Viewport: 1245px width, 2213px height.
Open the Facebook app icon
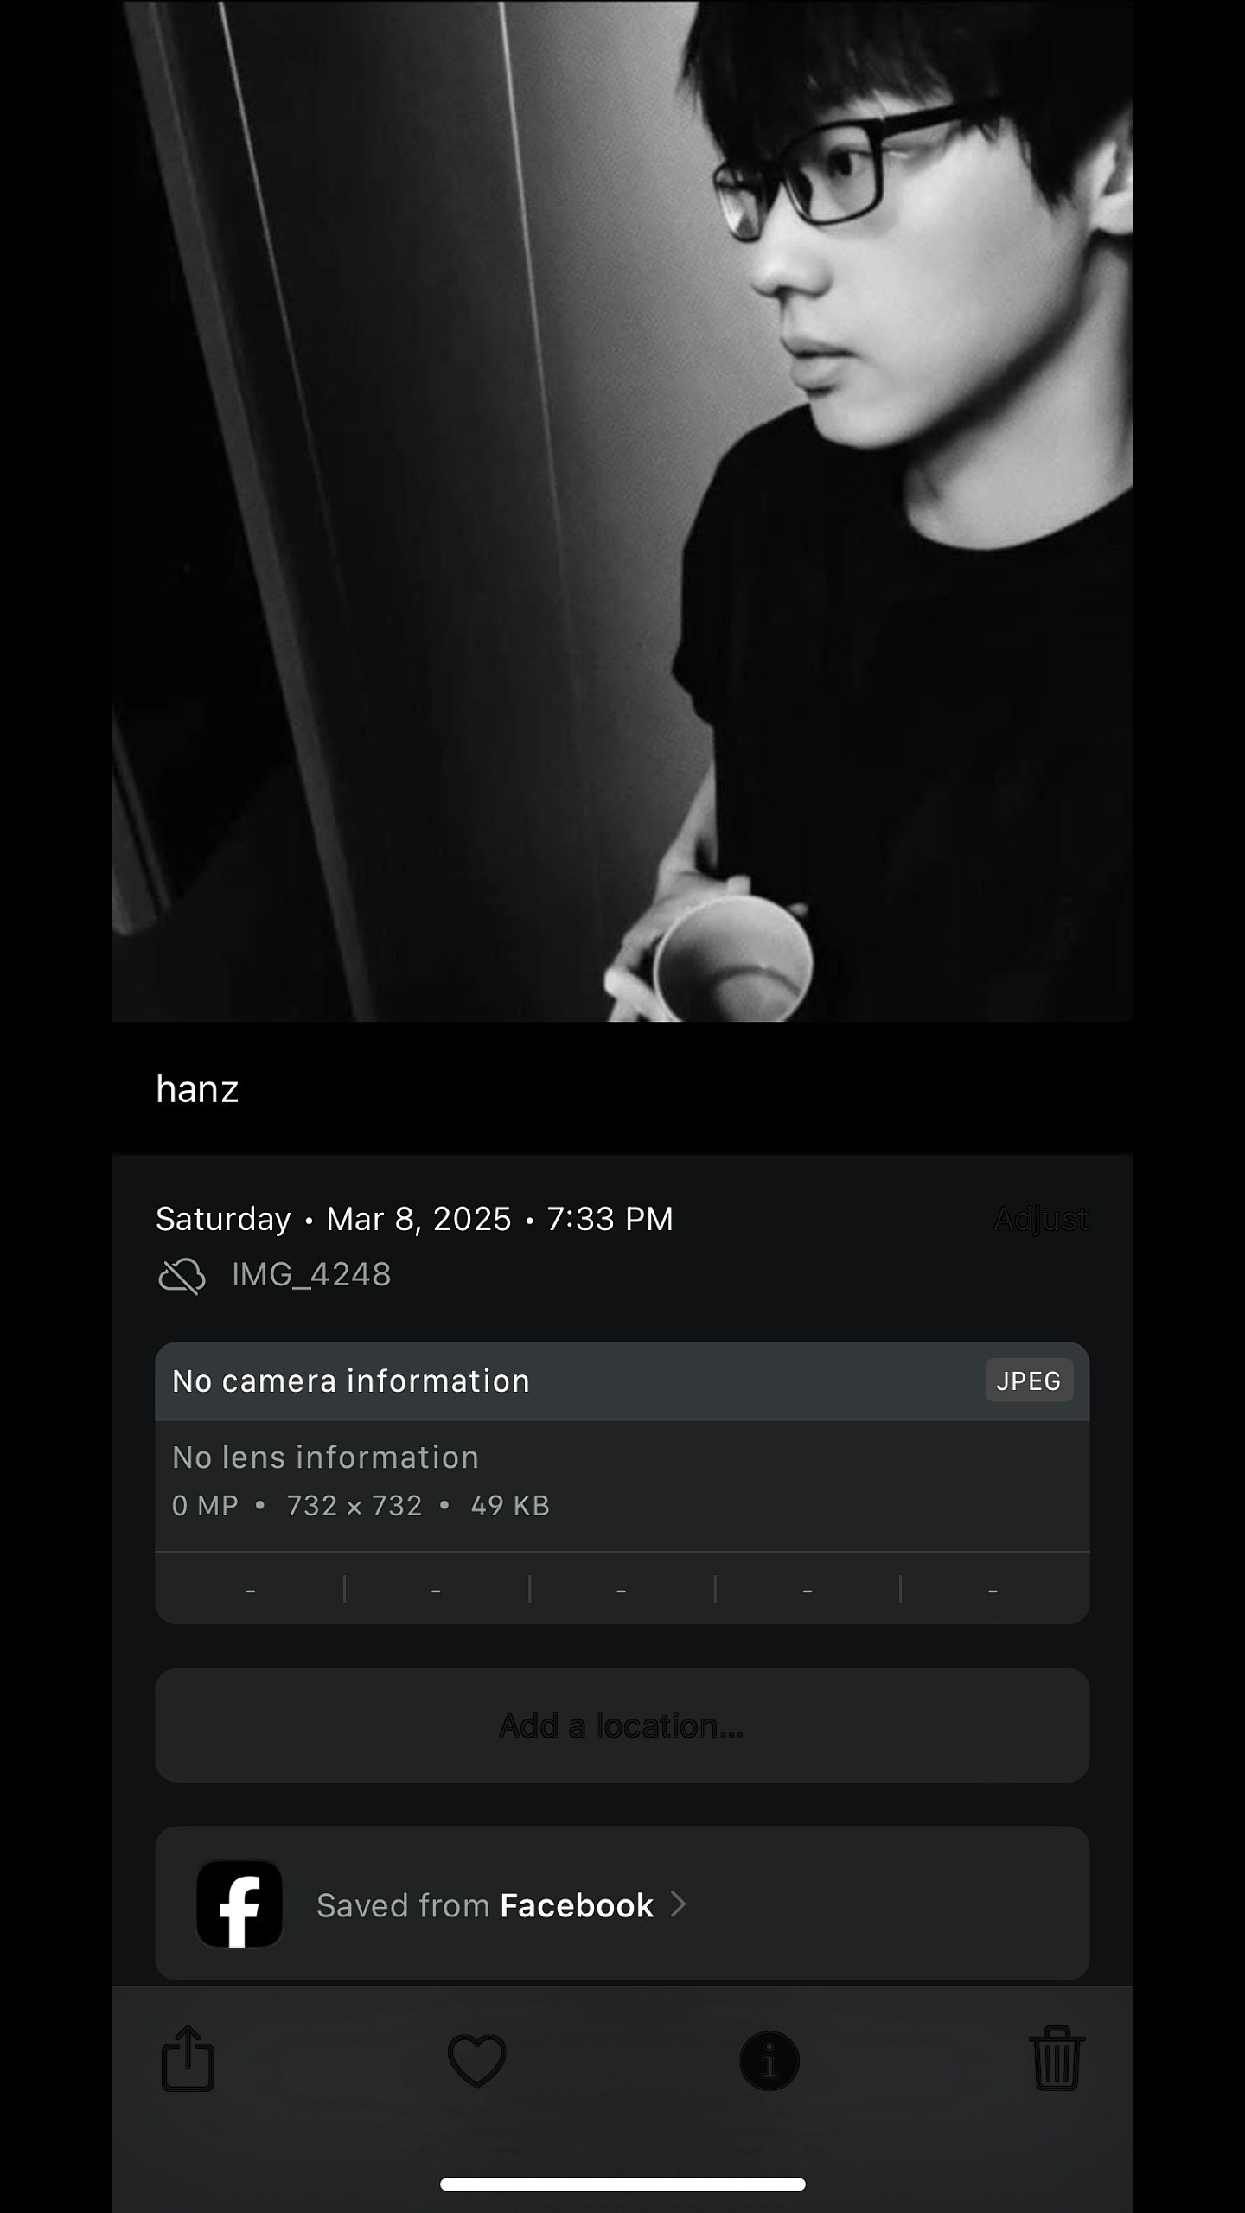coord(239,1904)
